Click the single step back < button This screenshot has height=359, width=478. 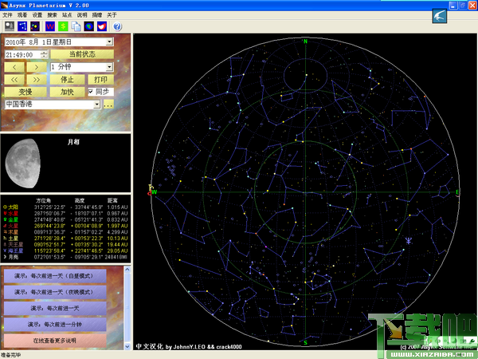pos(14,67)
